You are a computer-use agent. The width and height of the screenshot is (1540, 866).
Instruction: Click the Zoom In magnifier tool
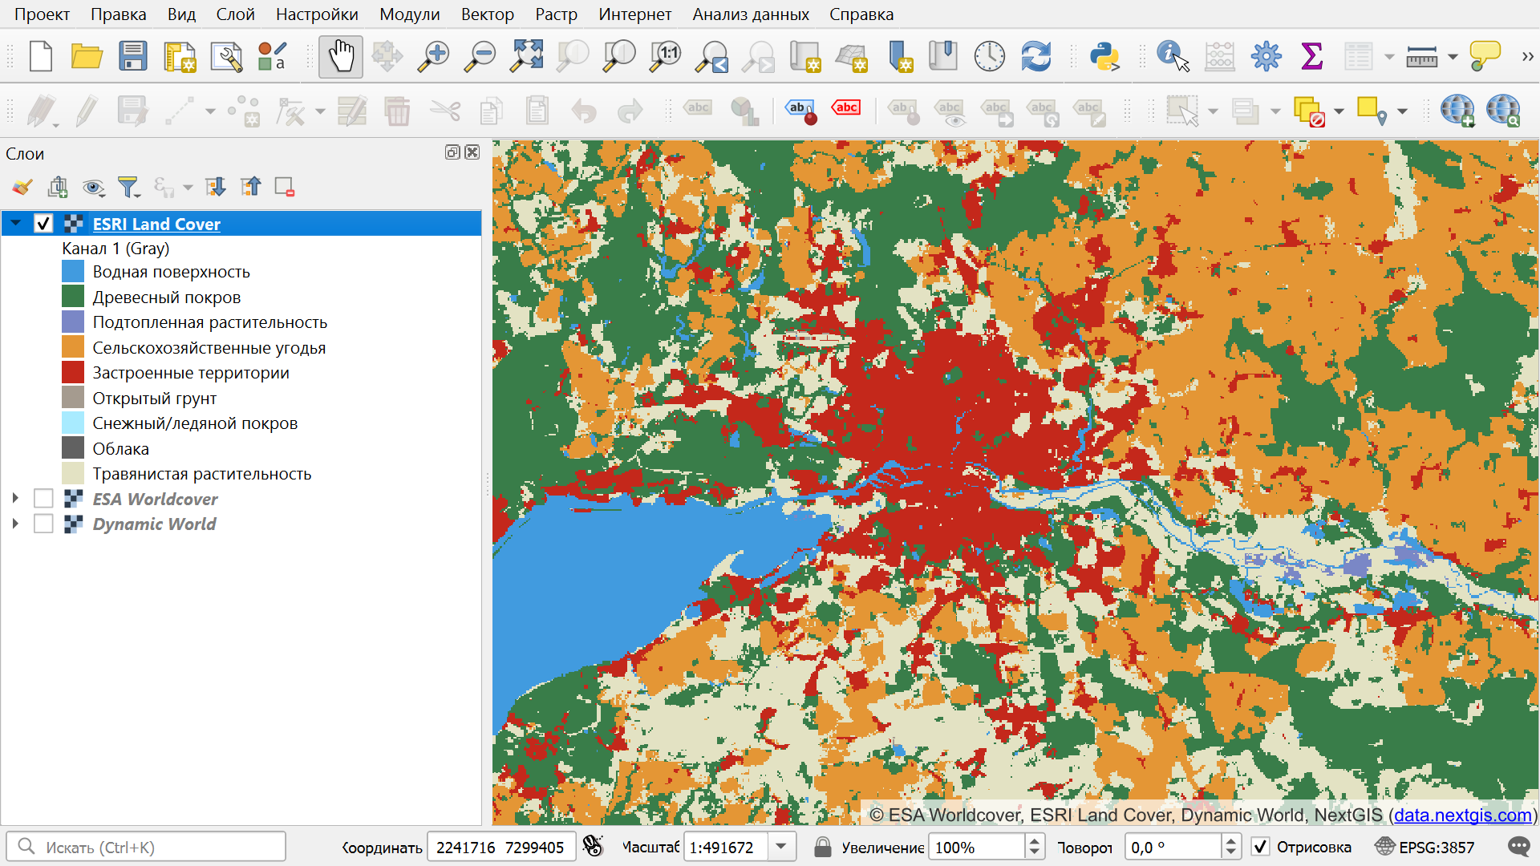tap(434, 57)
